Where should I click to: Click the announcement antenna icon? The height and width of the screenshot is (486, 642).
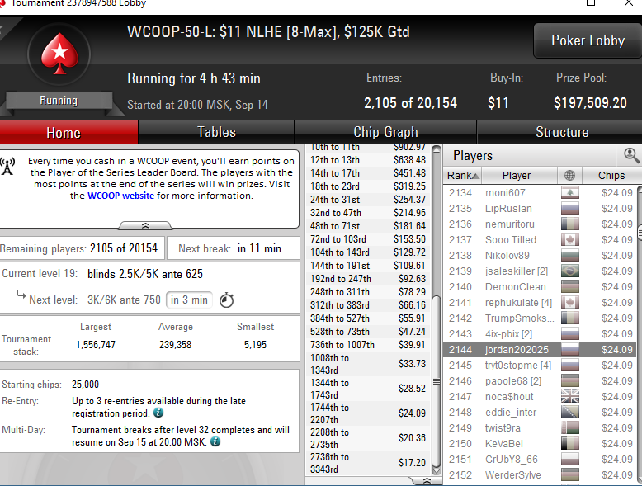(7, 167)
